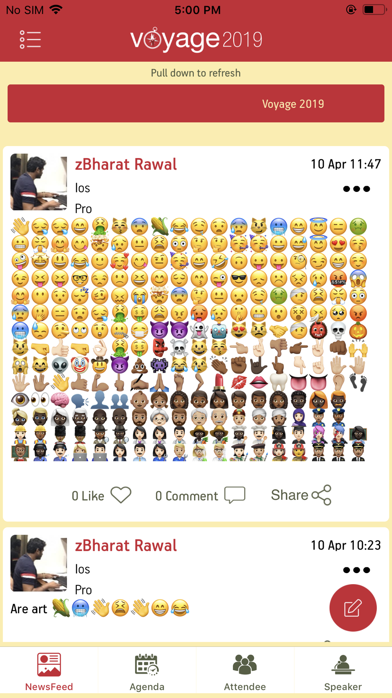Tap zBharat Rawal profile photo in first post
The height and width of the screenshot is (698, 392).
(38, 182)
